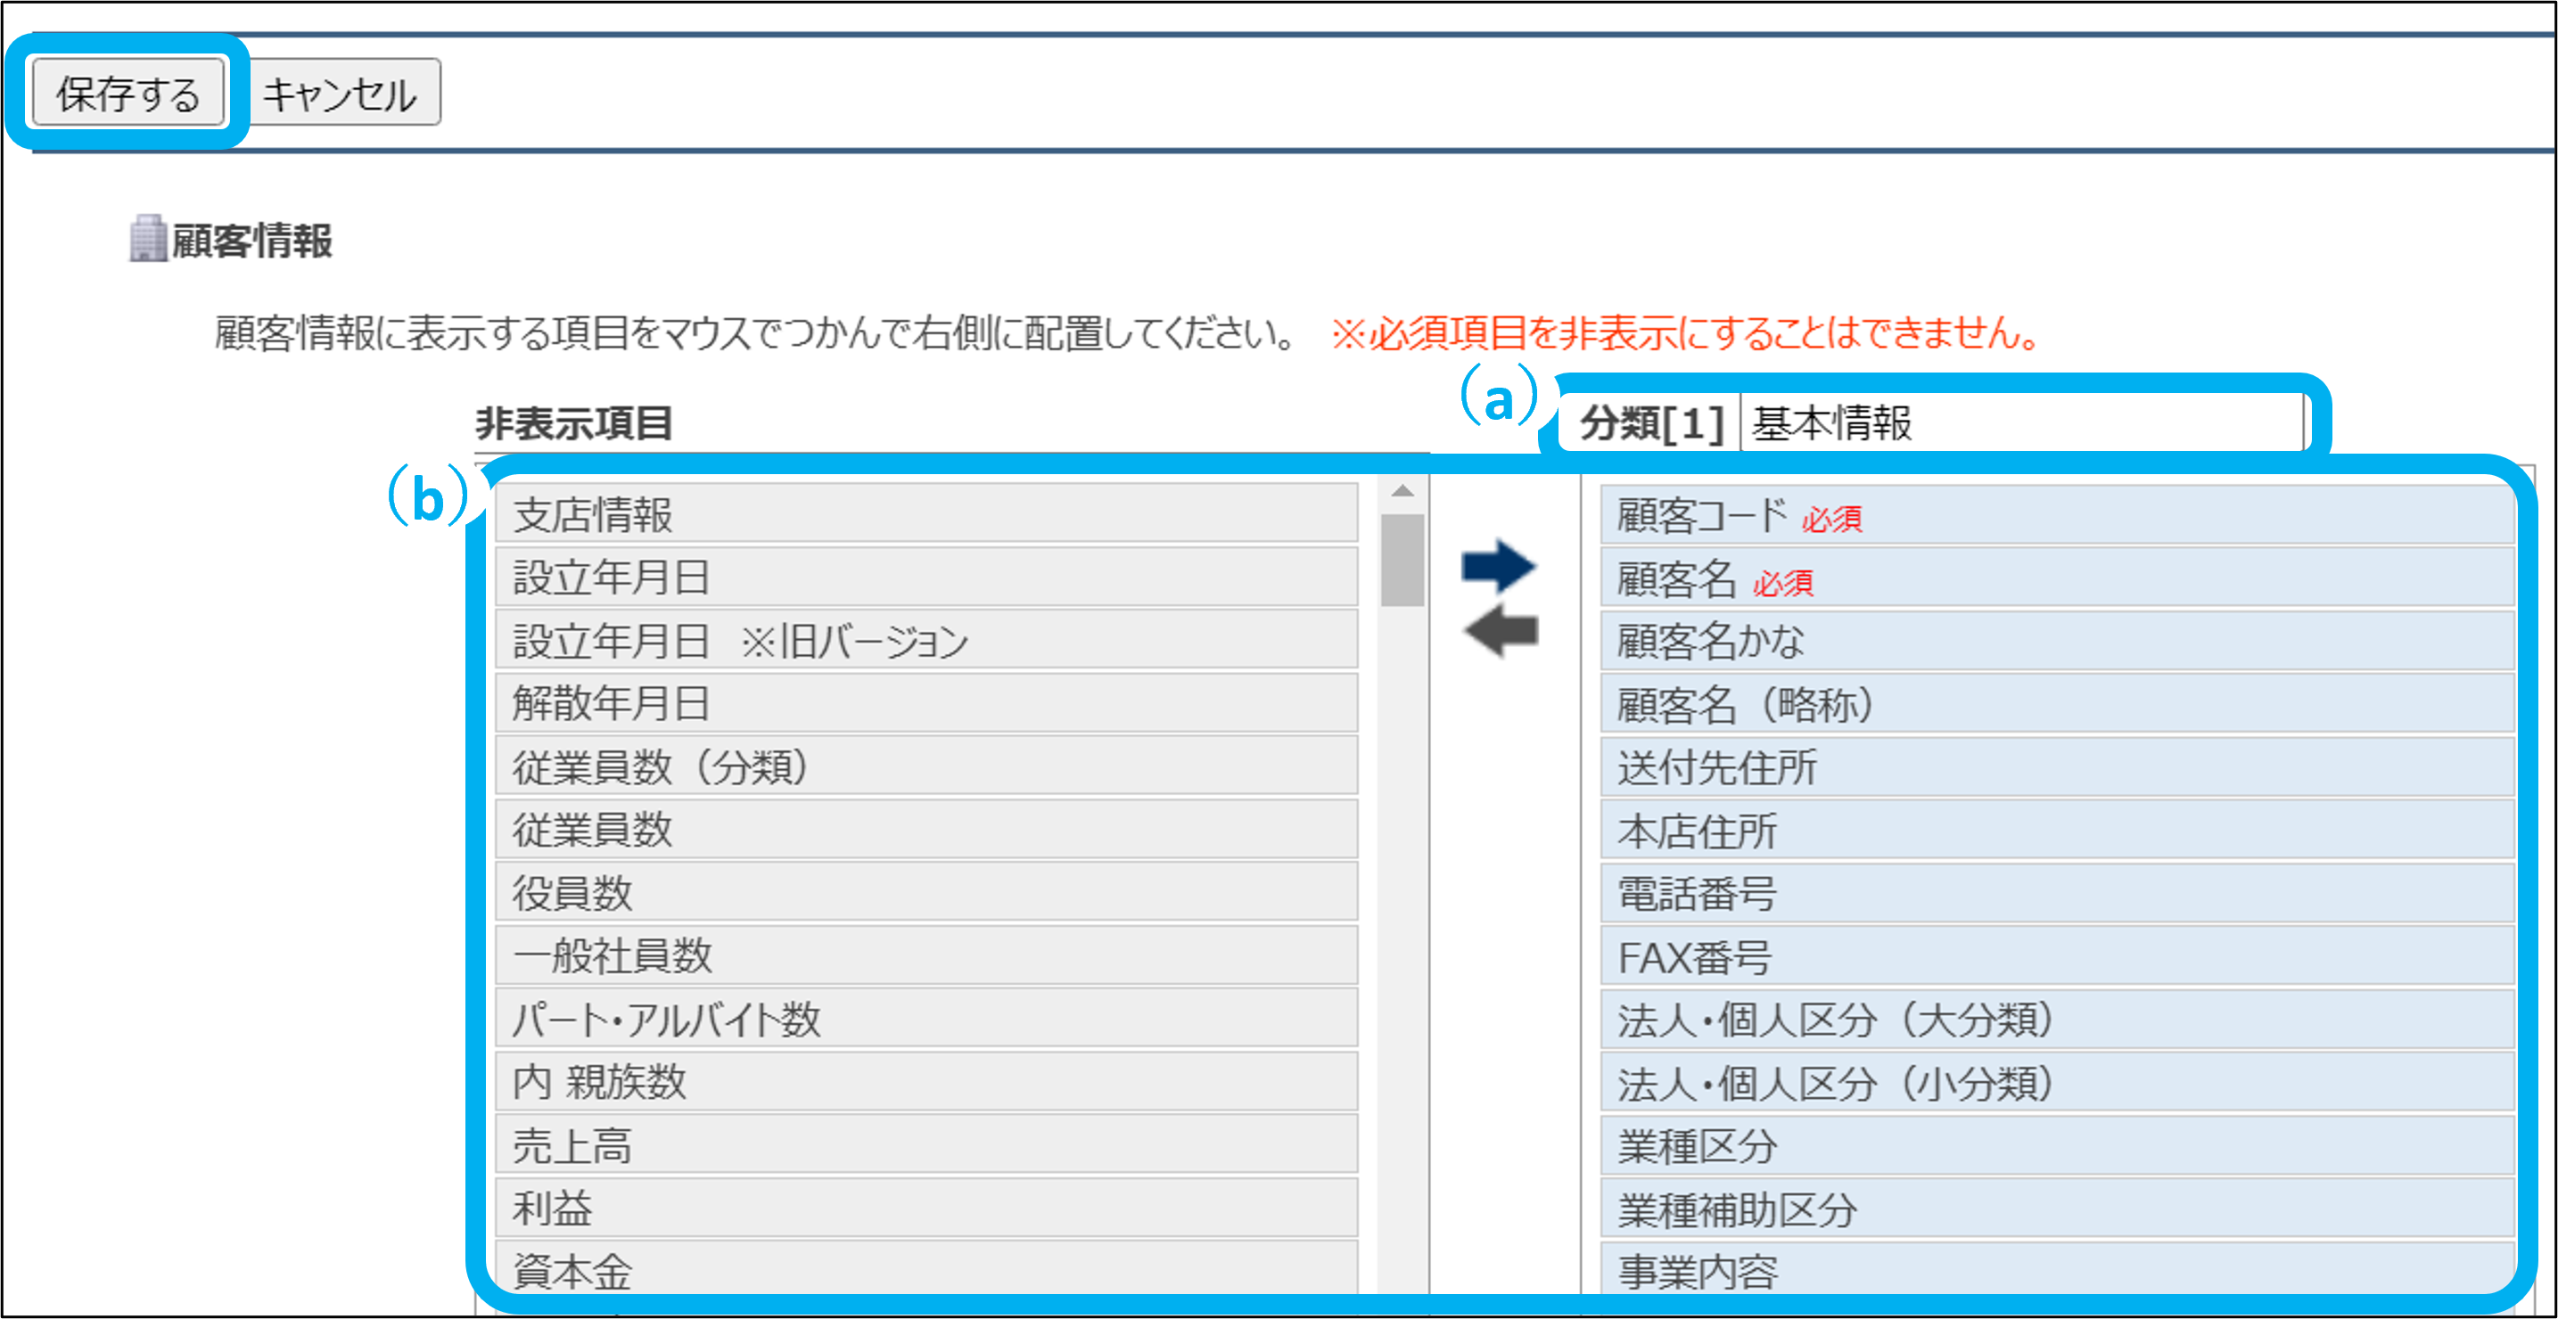Image resolution: width=2558 pixels, height=1319 pixels.
Task: Click the キャンセル button
Action: point(341,94)
